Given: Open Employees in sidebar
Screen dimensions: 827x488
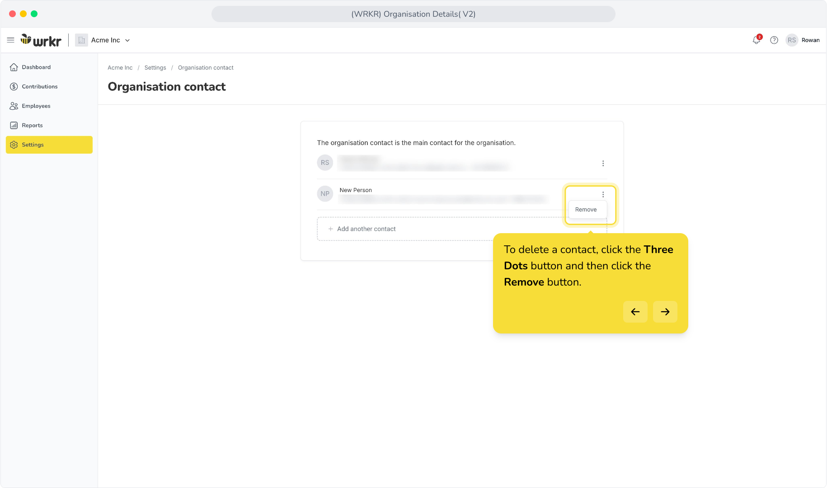Looking at the screenshot, I should [x=49, y=106].
